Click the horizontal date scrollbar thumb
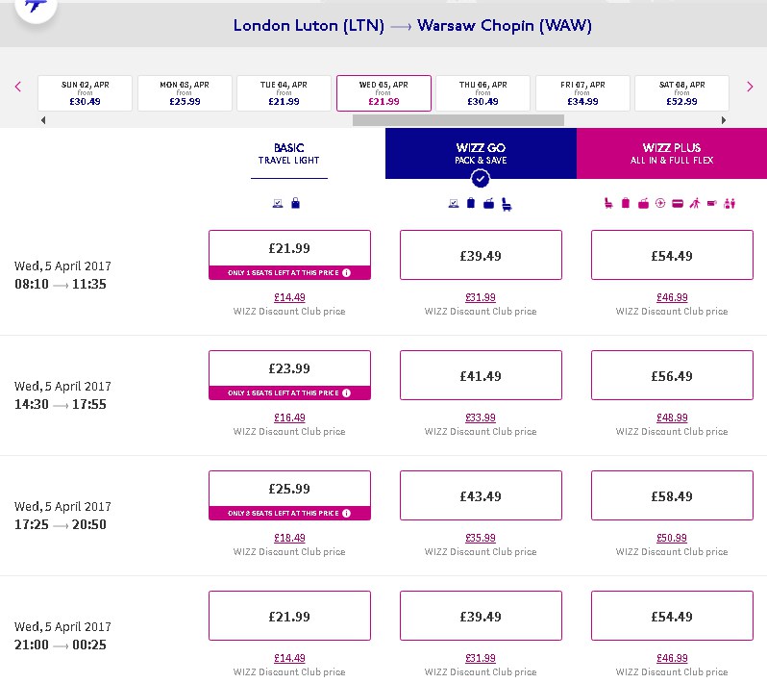This screenshot has width=767, height=683. (458, 120)
